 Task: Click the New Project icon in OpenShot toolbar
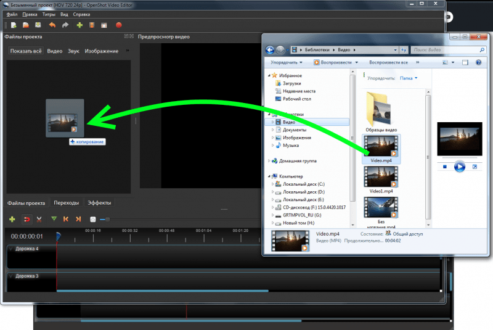14,25
